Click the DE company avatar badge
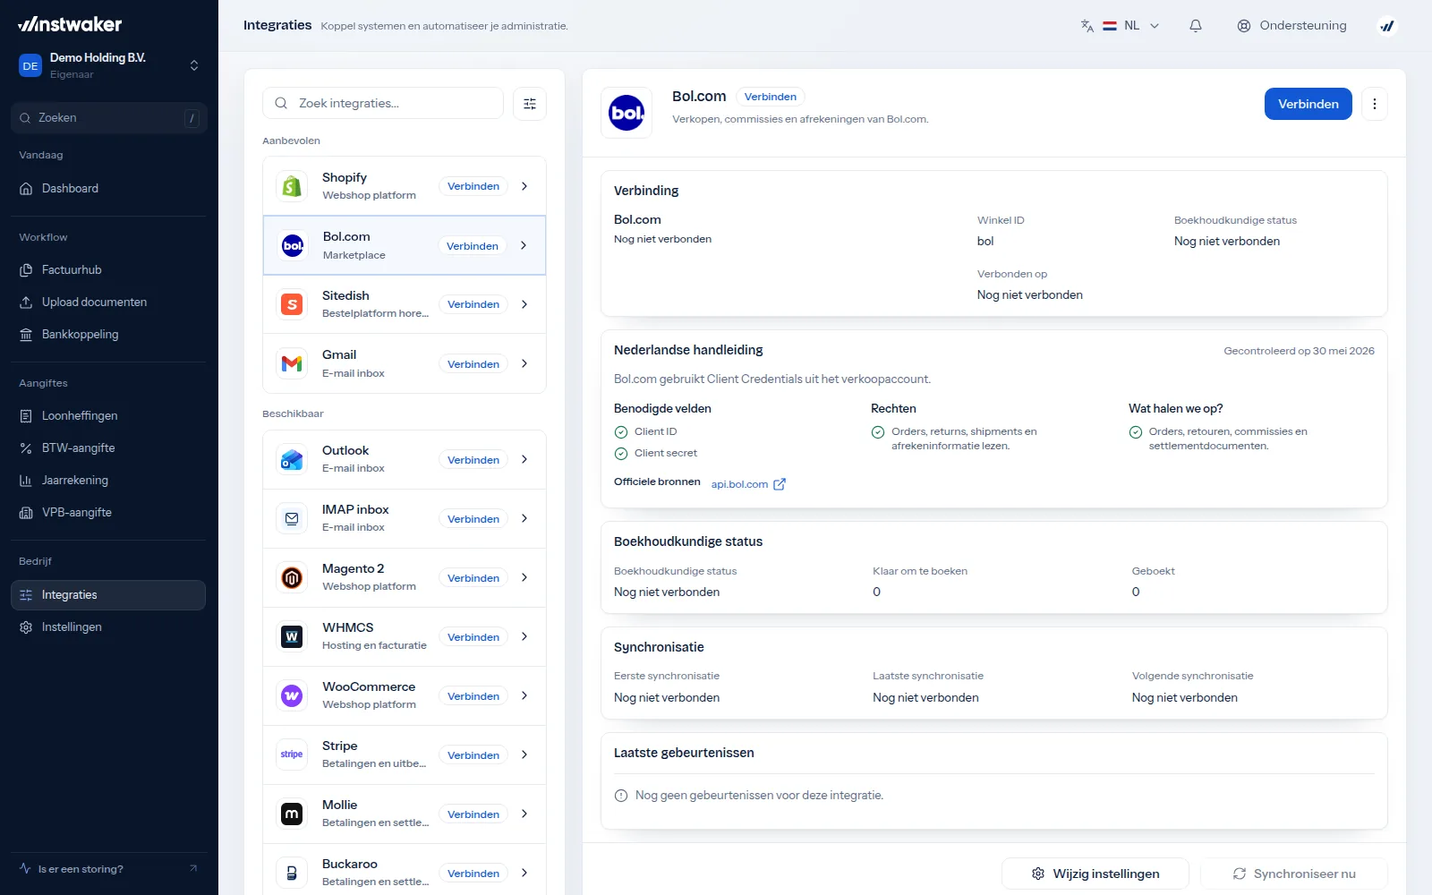Image resolution: width=1432 pixels, height=895 pixels. pos(30,65)
